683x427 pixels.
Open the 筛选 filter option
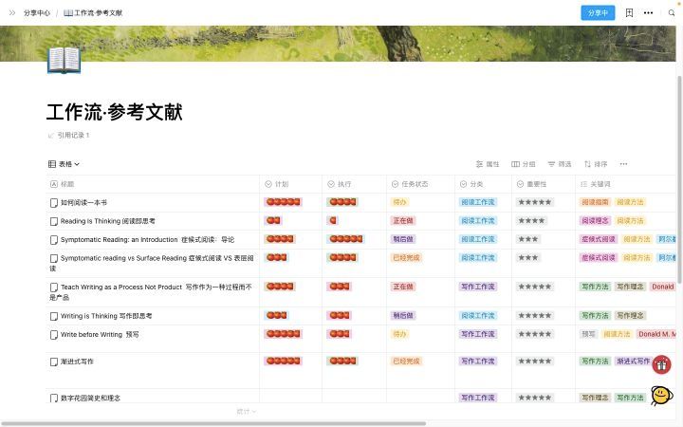[x=560, y=164]
